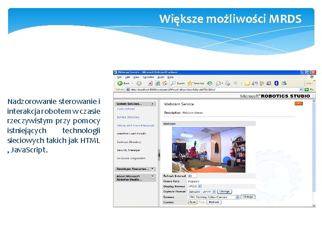Open the Camera selection dropdown

[x=237, y=197]
